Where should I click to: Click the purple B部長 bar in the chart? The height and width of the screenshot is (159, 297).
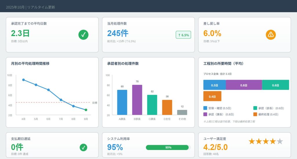(137, 100)
